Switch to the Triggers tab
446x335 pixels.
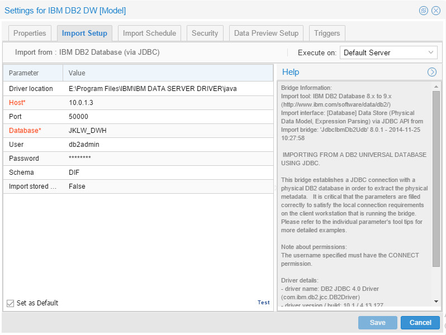(327, 33)
